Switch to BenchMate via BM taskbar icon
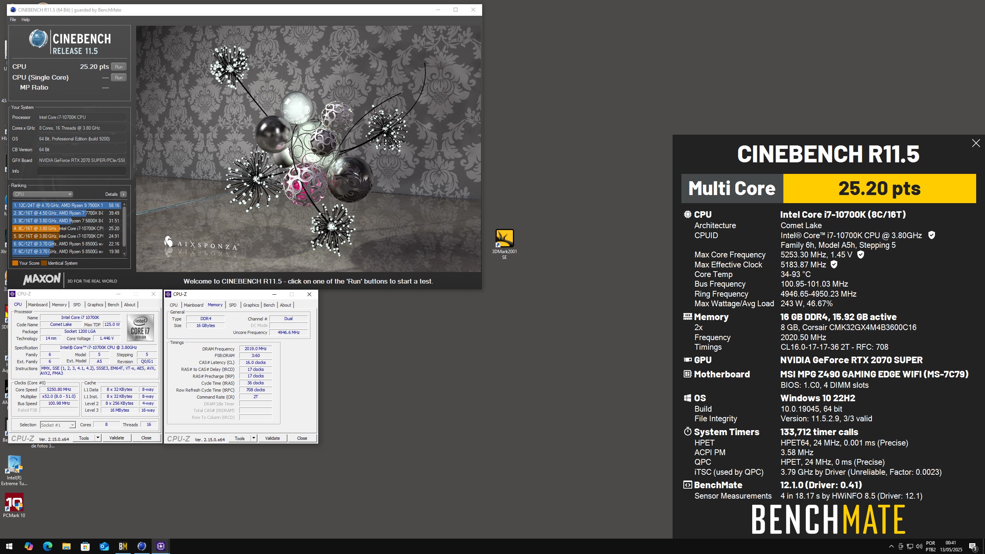This screenshot has width=985, height=554. point(123,546)
